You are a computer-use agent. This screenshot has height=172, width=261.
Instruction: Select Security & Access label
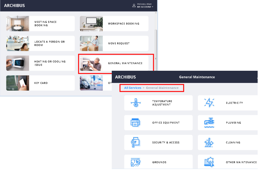coord(166,142)
